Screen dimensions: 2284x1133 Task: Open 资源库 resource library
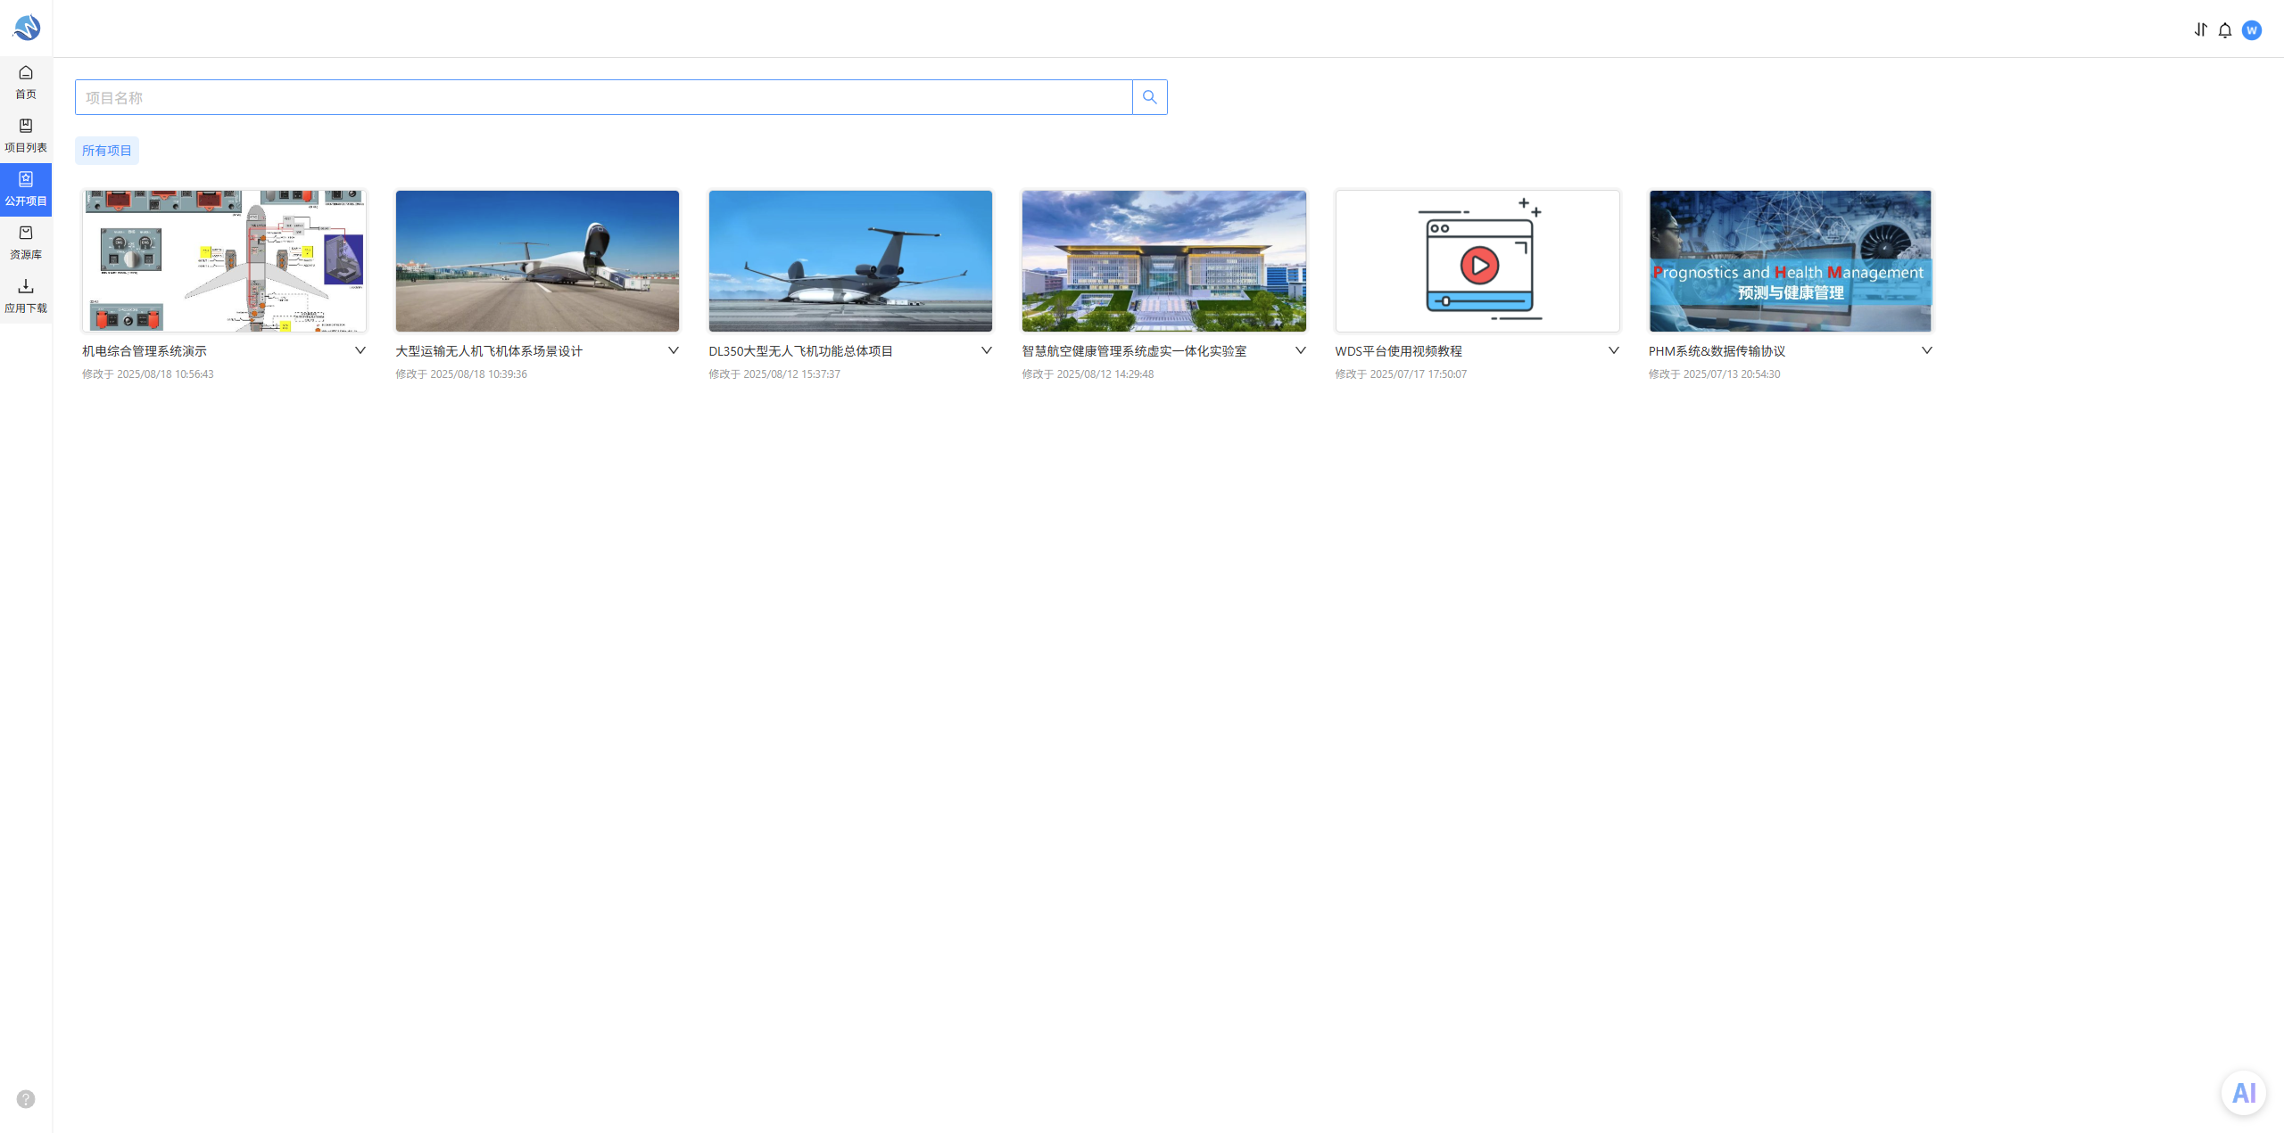pyautogui.click(x=26, y=242)
